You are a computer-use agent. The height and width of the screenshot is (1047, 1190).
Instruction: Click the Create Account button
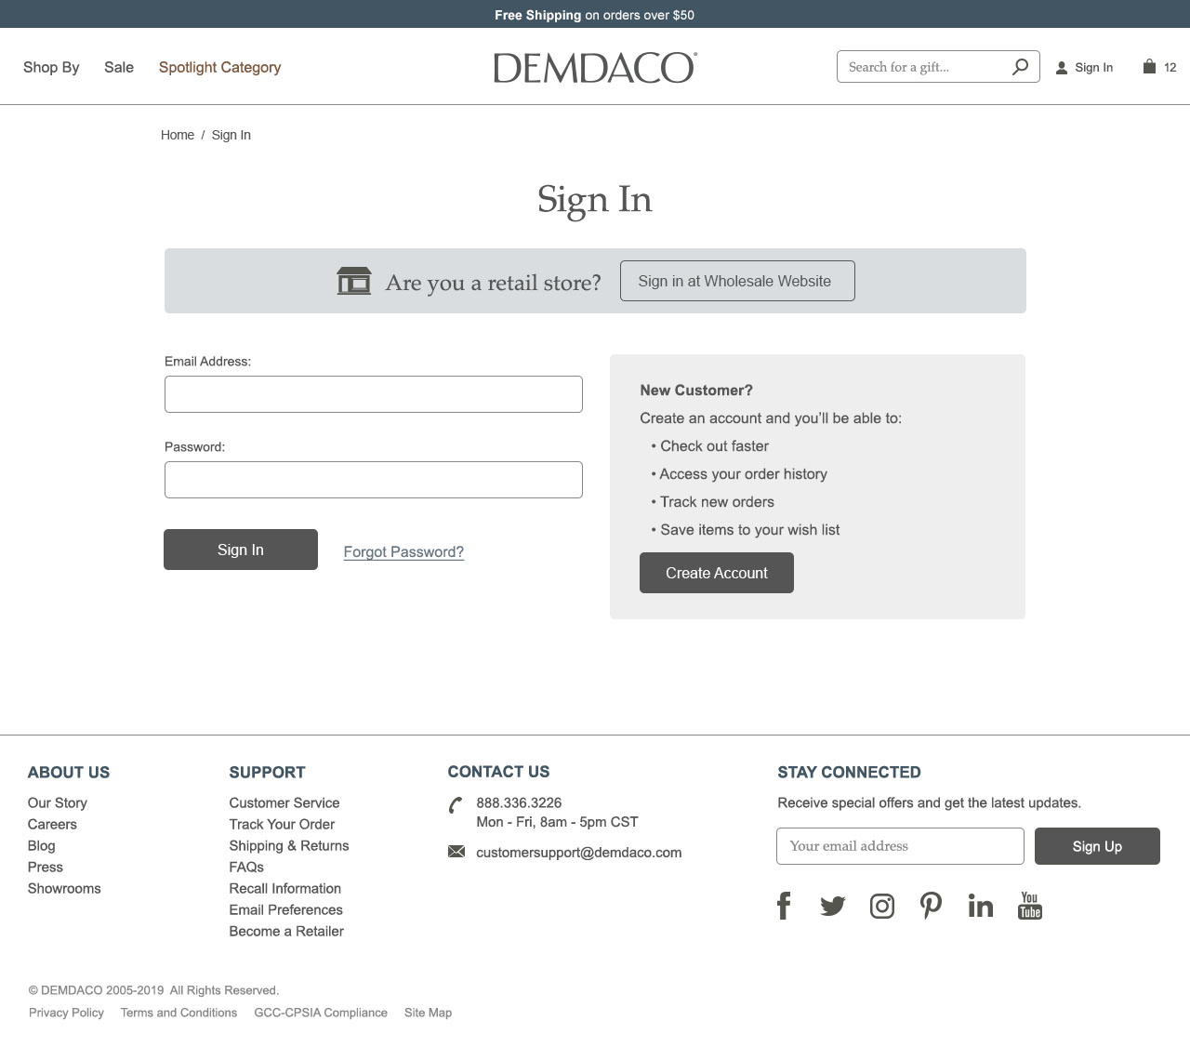(x=717, y=573)
